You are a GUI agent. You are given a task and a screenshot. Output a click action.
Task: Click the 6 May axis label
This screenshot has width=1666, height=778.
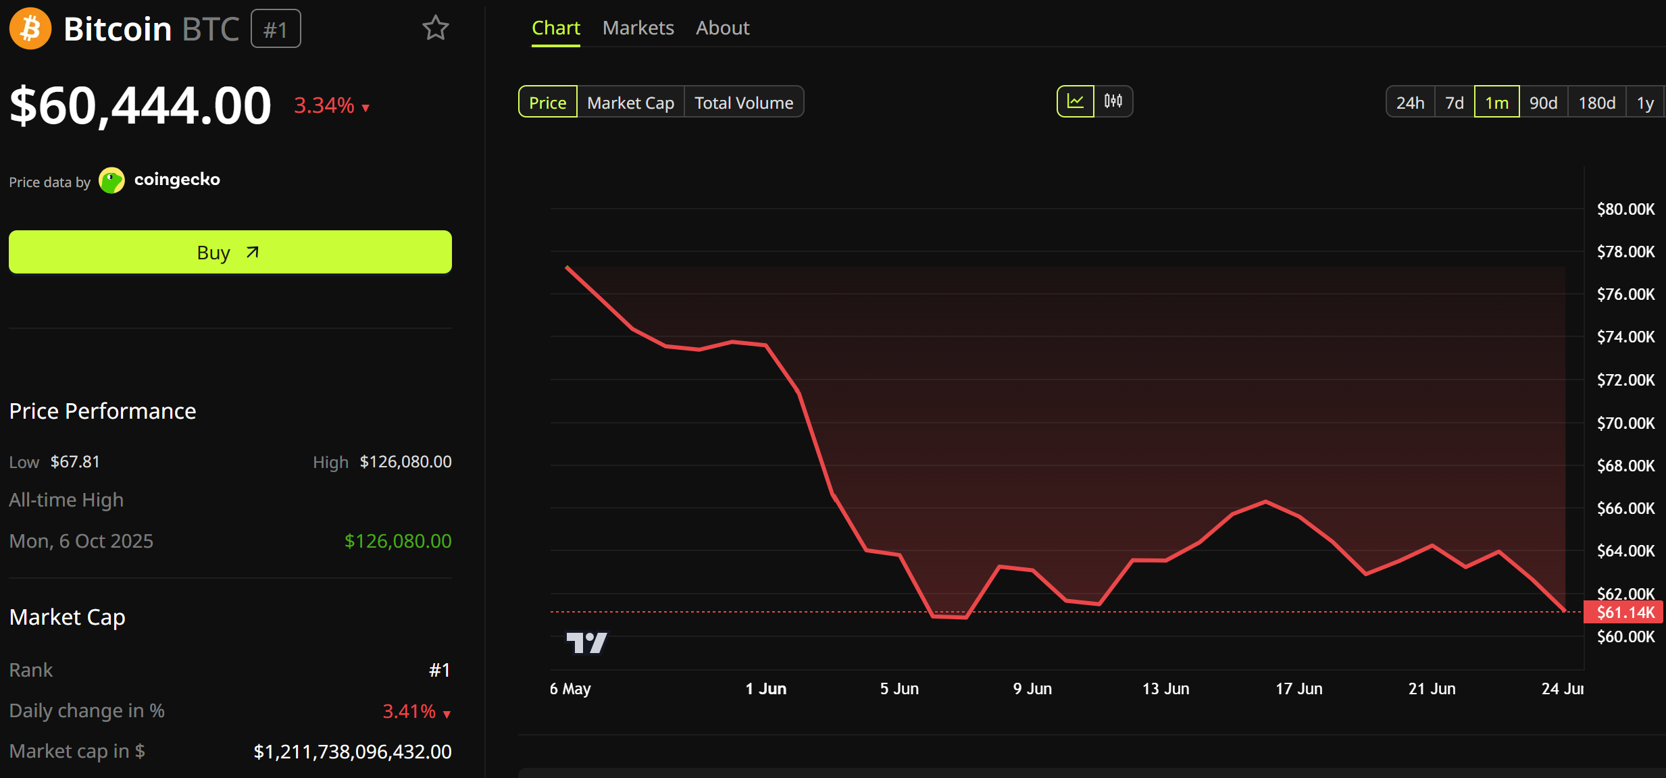click(570, 689)
